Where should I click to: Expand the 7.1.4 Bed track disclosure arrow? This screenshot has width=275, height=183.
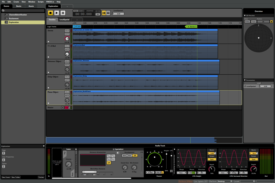point(49,57)
